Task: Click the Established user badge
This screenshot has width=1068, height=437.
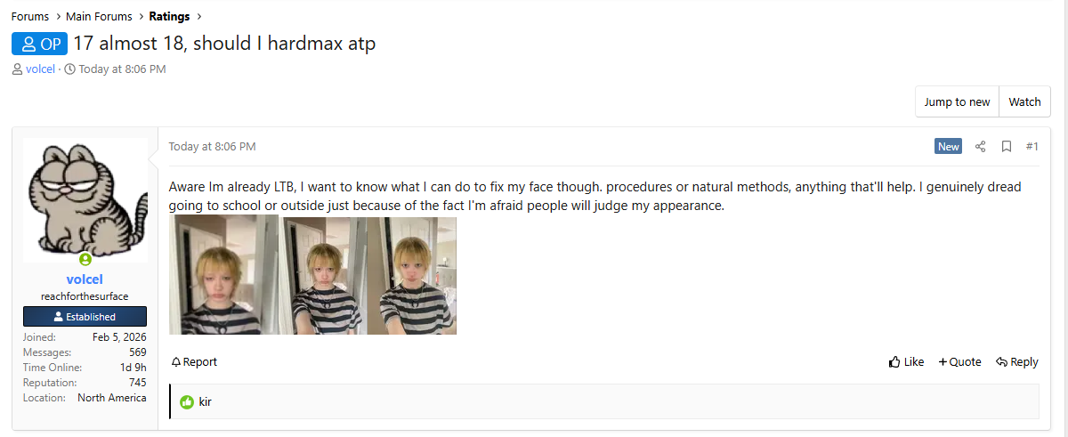Action: point(85,317)
